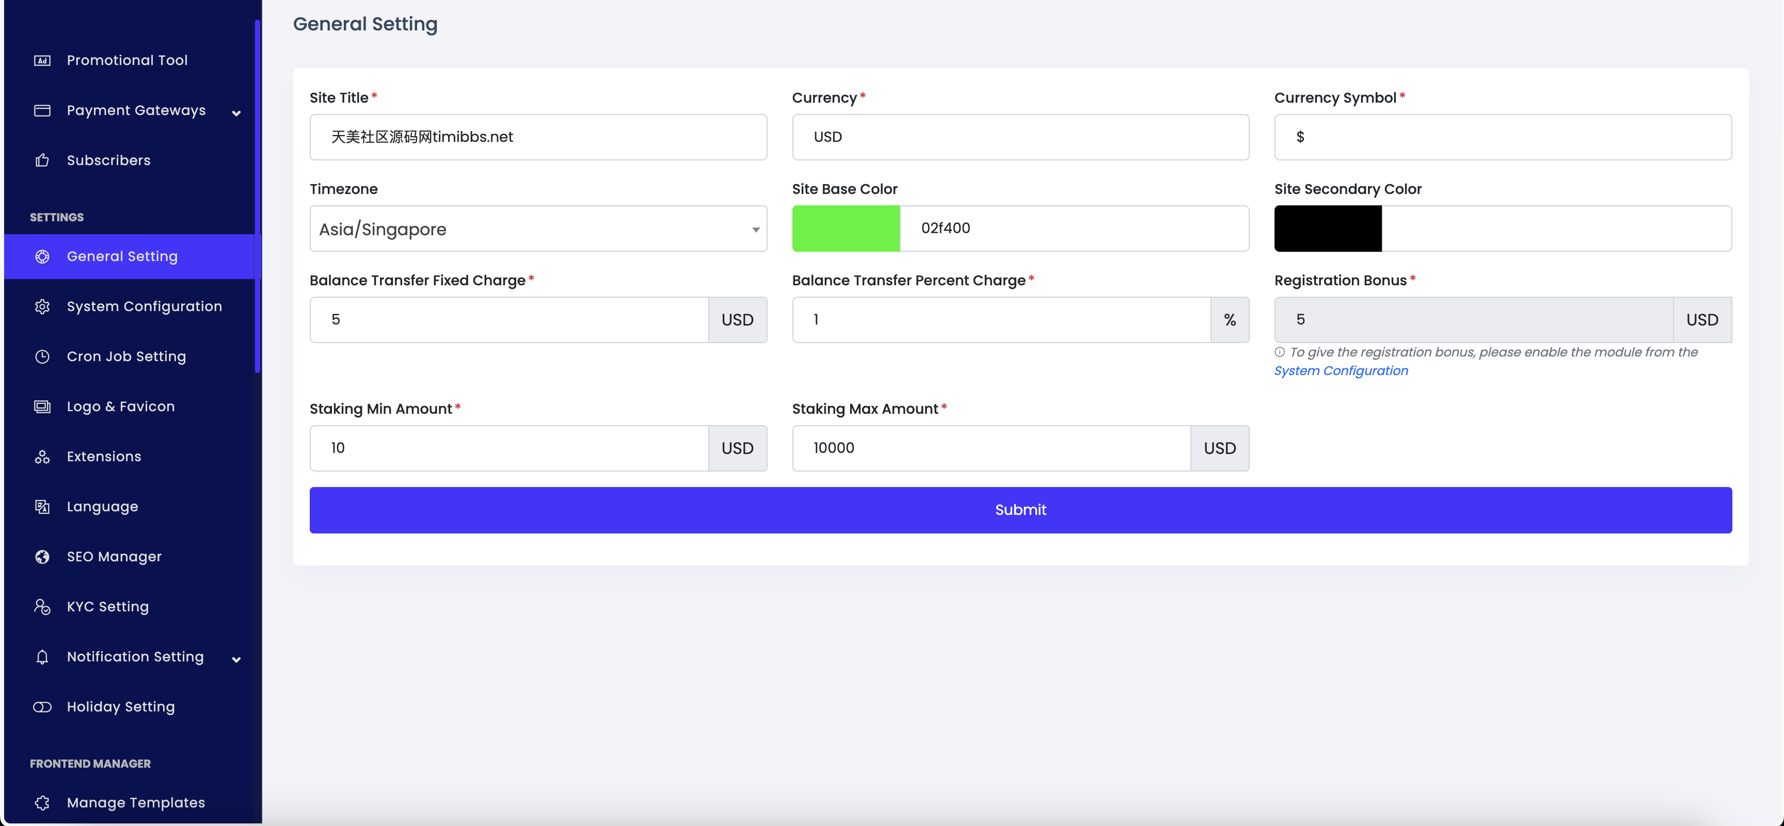The width and height of the screenshot is (1784, 826).
Task: Focus the Currency input showing USD
Action: [1020, 137]
